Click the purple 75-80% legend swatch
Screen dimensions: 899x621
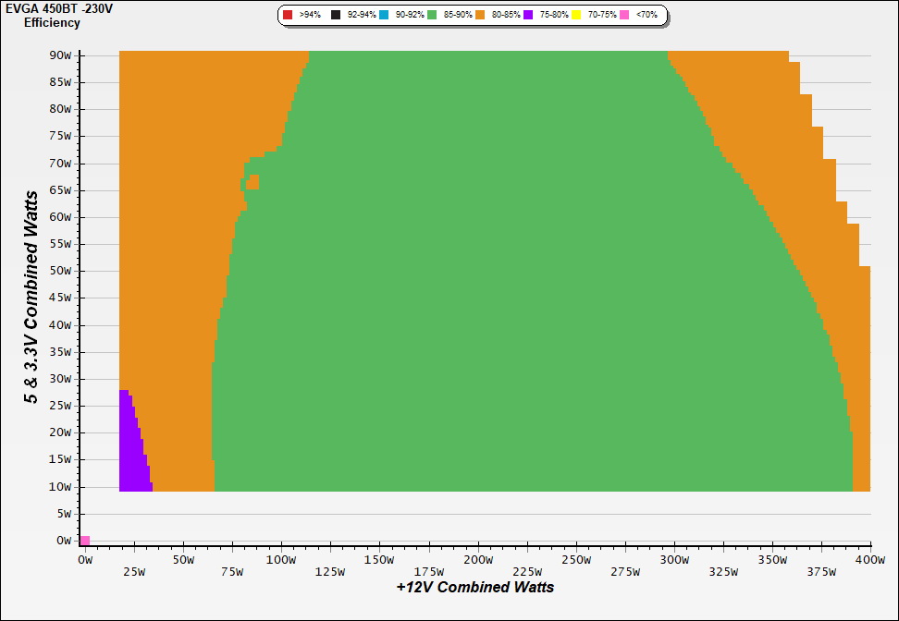pyautogui.click(x=528, y=16)
